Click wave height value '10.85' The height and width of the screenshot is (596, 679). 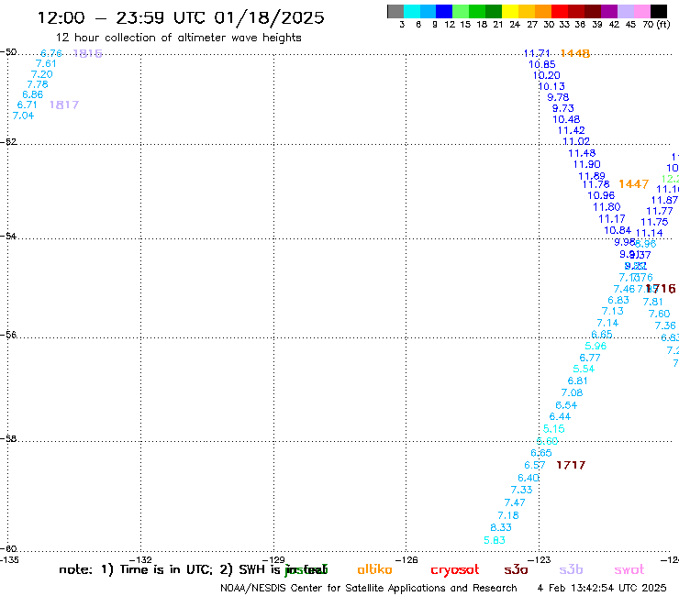click(541, 64)
